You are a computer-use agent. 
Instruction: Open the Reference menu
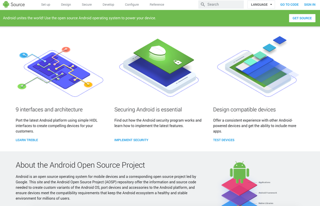point(157,4)
